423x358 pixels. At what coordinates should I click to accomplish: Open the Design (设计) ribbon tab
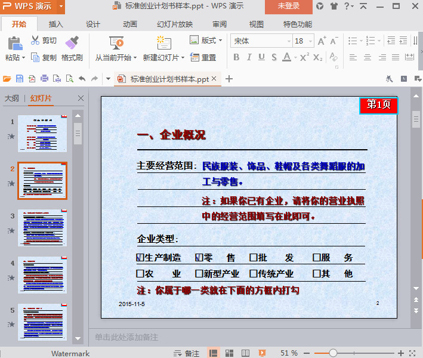point(93,24)
